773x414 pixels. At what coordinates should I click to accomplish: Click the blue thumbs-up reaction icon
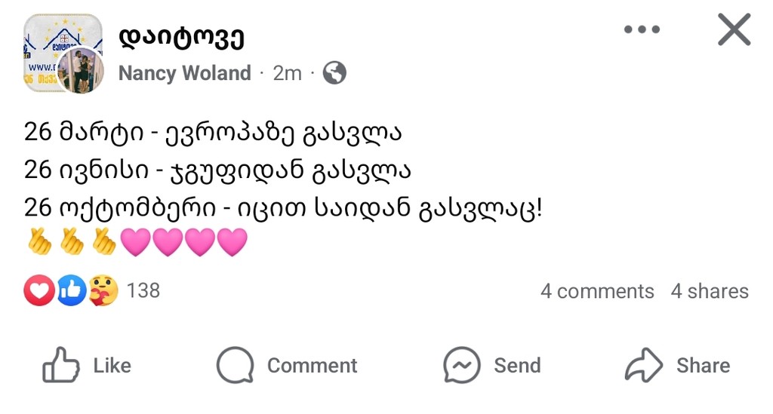click(72, 290)
